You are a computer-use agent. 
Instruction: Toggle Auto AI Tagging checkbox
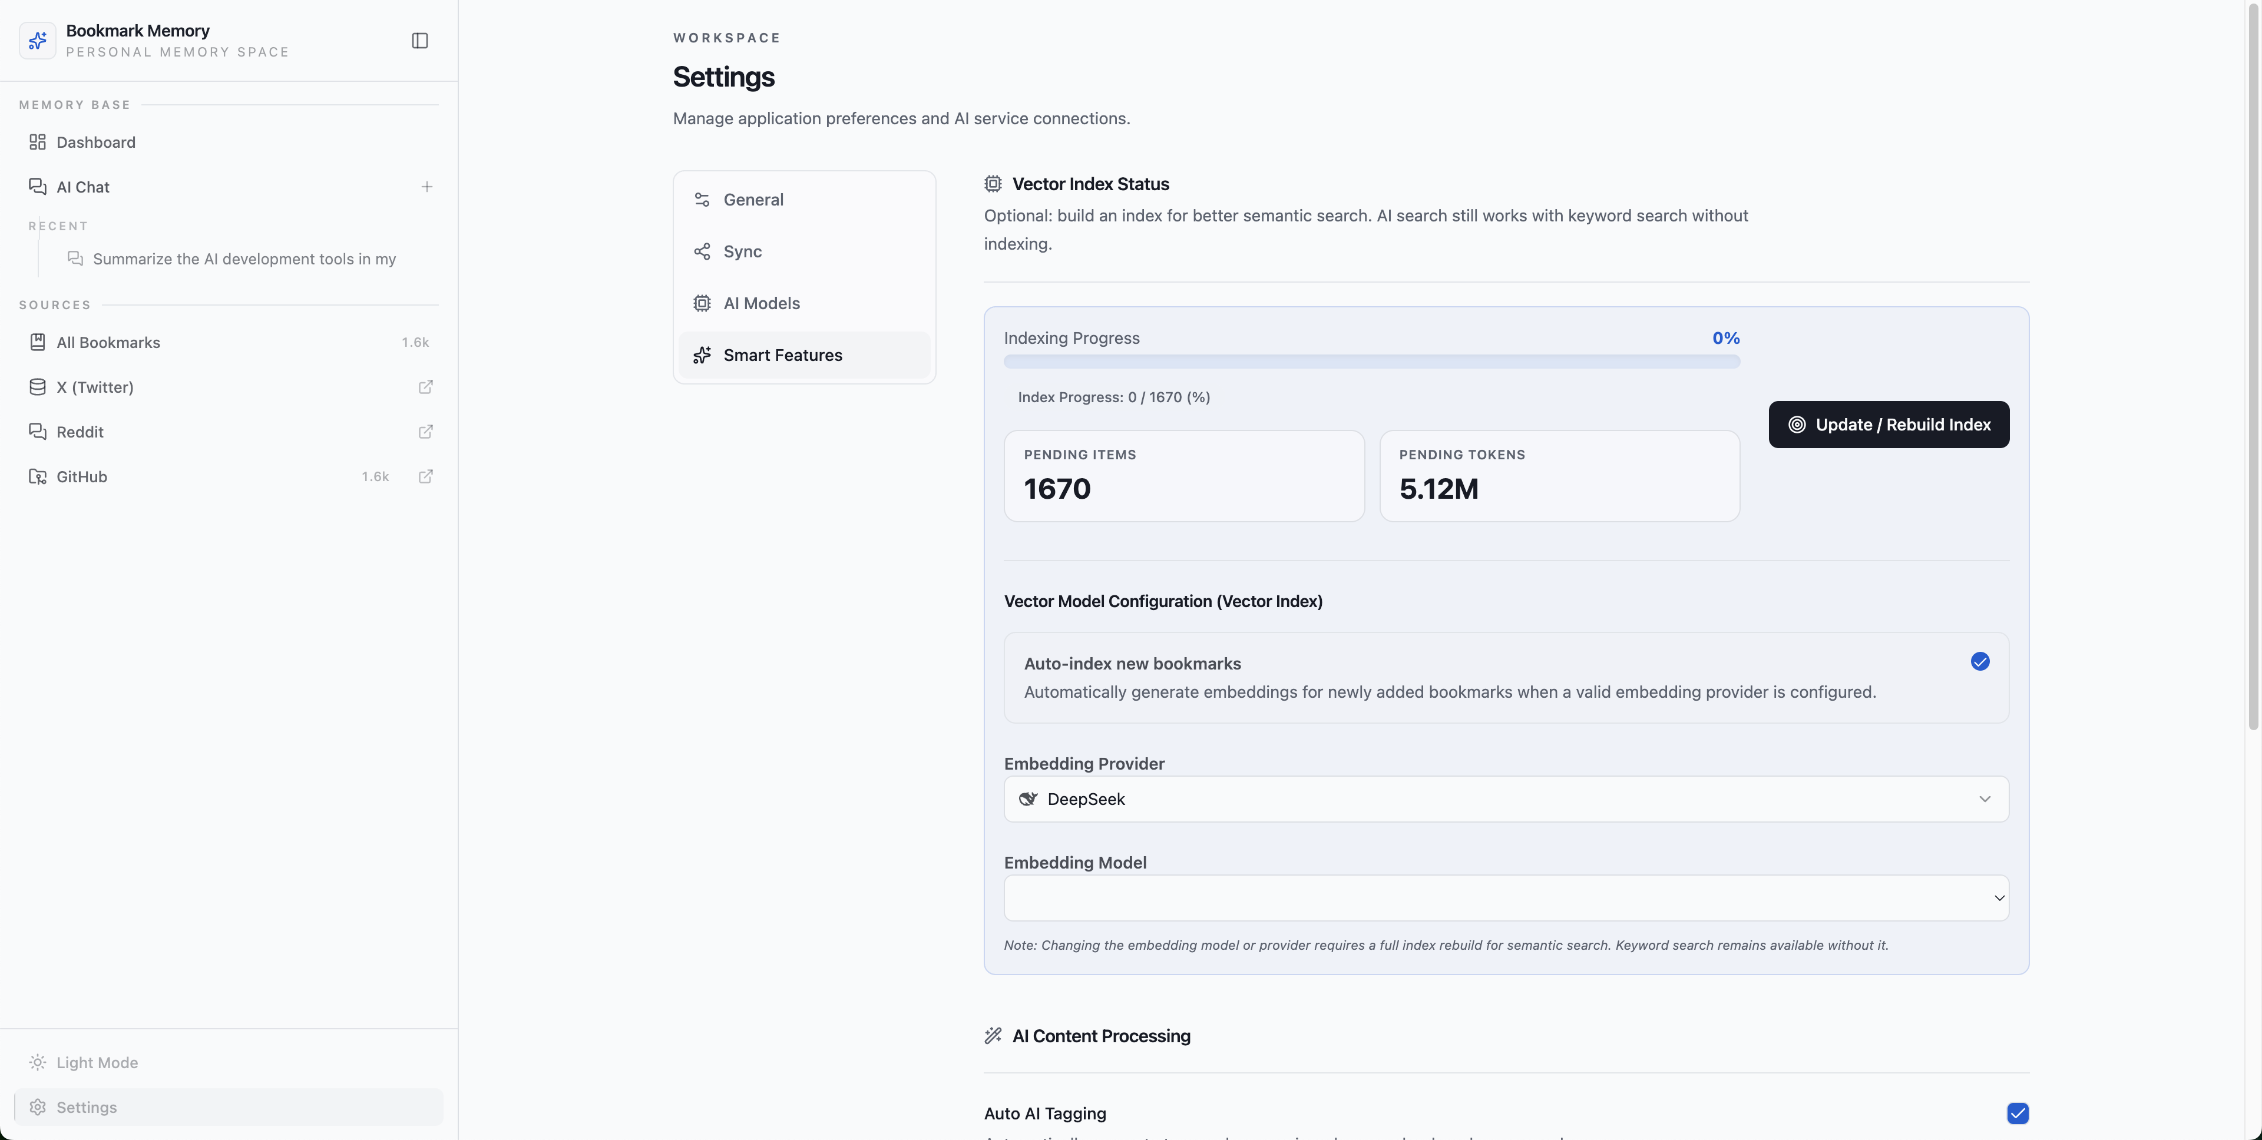pyautogui.click(x=2017, y=1113)
